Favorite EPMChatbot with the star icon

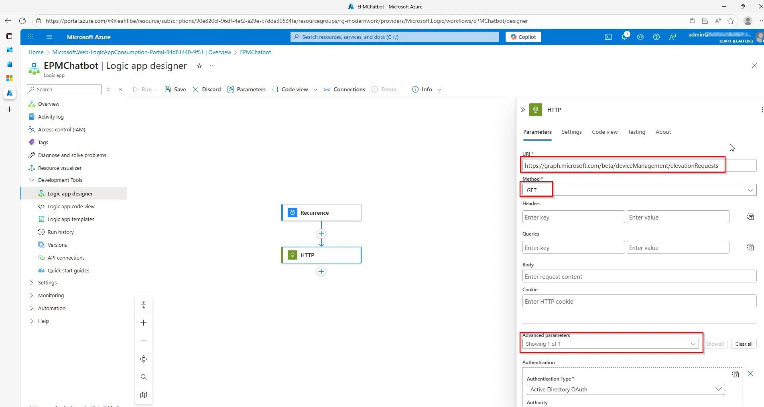pos(199,66)
